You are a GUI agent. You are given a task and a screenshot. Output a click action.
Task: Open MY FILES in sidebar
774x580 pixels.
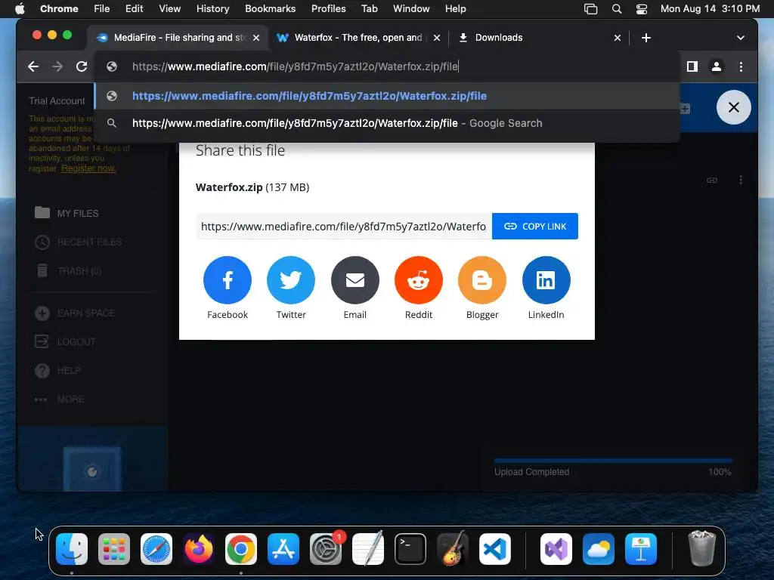pyautogui.click(x=67, y=213)
